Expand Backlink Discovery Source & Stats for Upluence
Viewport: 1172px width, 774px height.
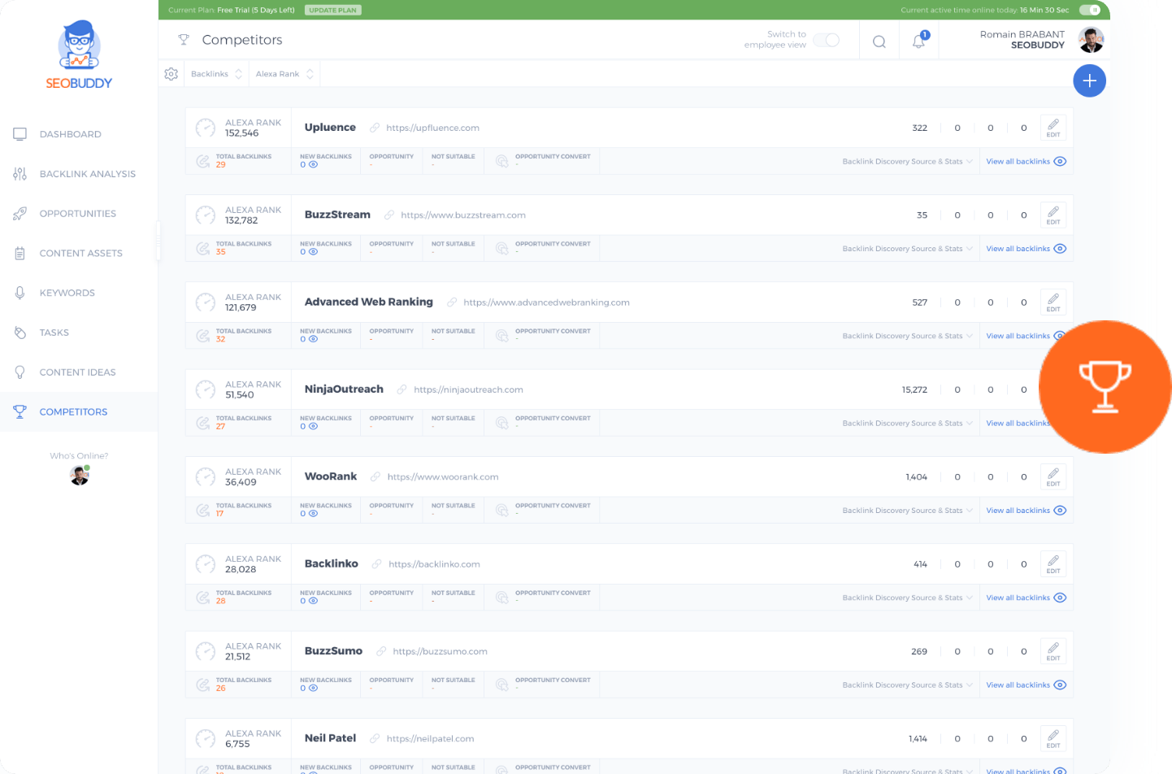(x=907, y=161)
